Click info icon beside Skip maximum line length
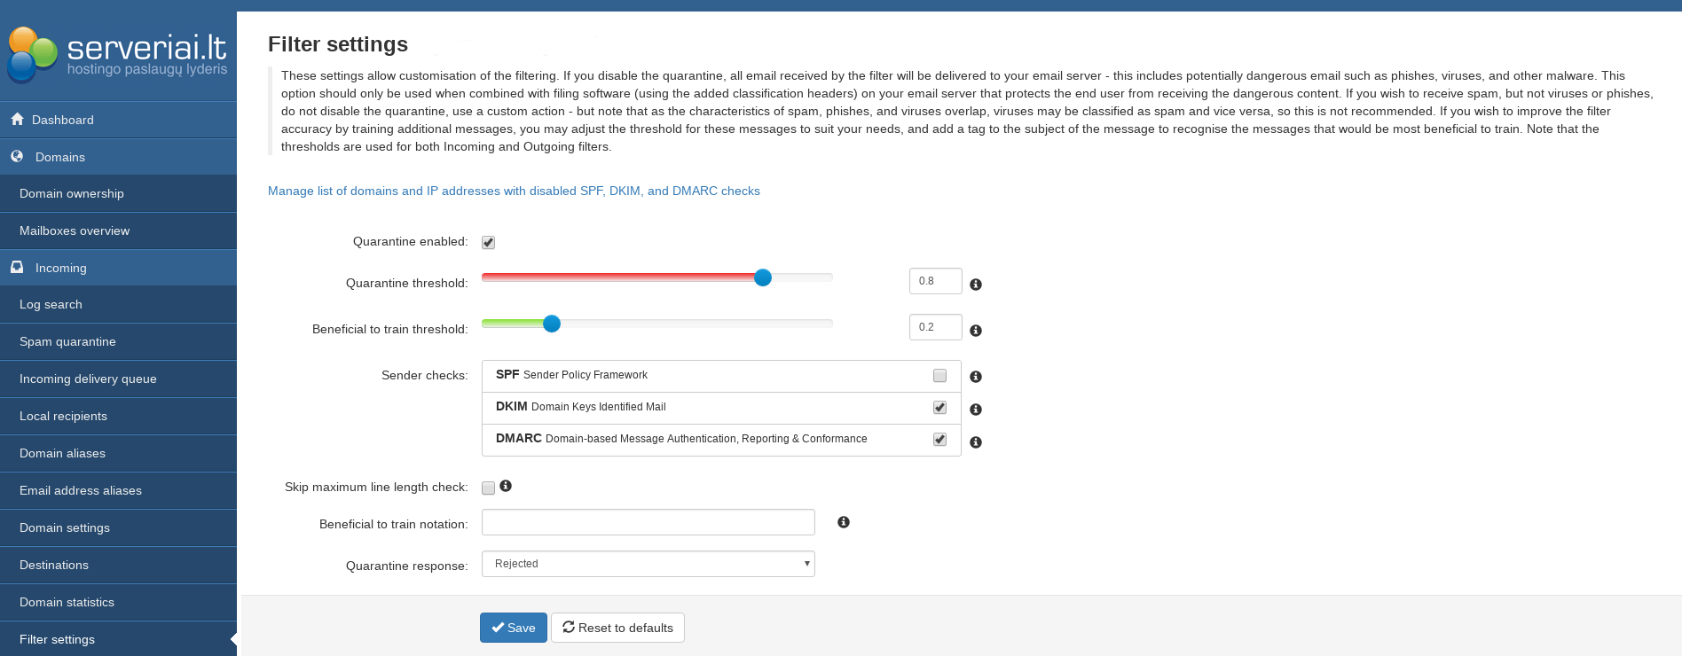Viewport: 1682px width, 656px height. [506, 486]
